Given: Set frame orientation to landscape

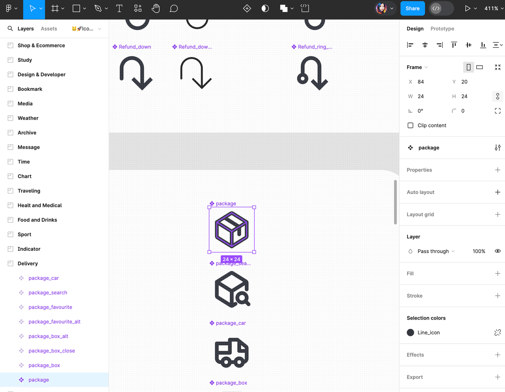Looking at the screenshot, I should pos(480,67).
